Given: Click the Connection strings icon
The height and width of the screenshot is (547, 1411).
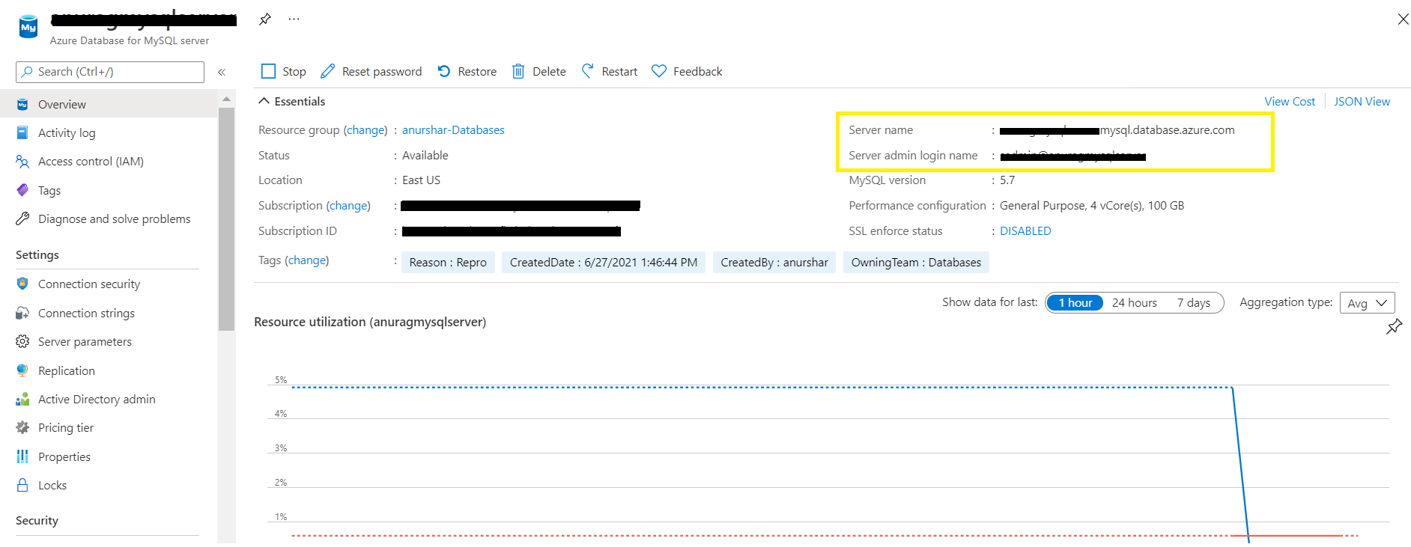Looking at the screenshot, I should [x=22, y=313].
